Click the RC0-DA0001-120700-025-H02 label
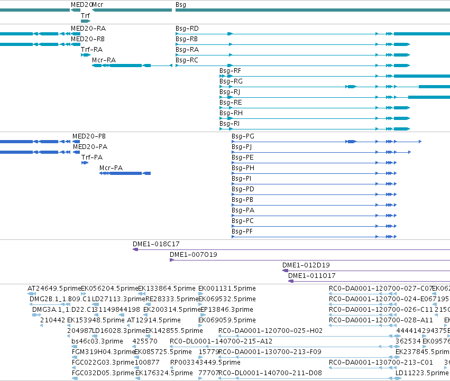 [270, 331]
